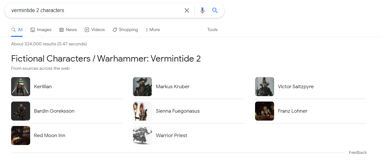The height and width of the screenshot is (165, 381).
Task: Click the Victor Saltzpyre thumbnail
Action: [265, 87]
